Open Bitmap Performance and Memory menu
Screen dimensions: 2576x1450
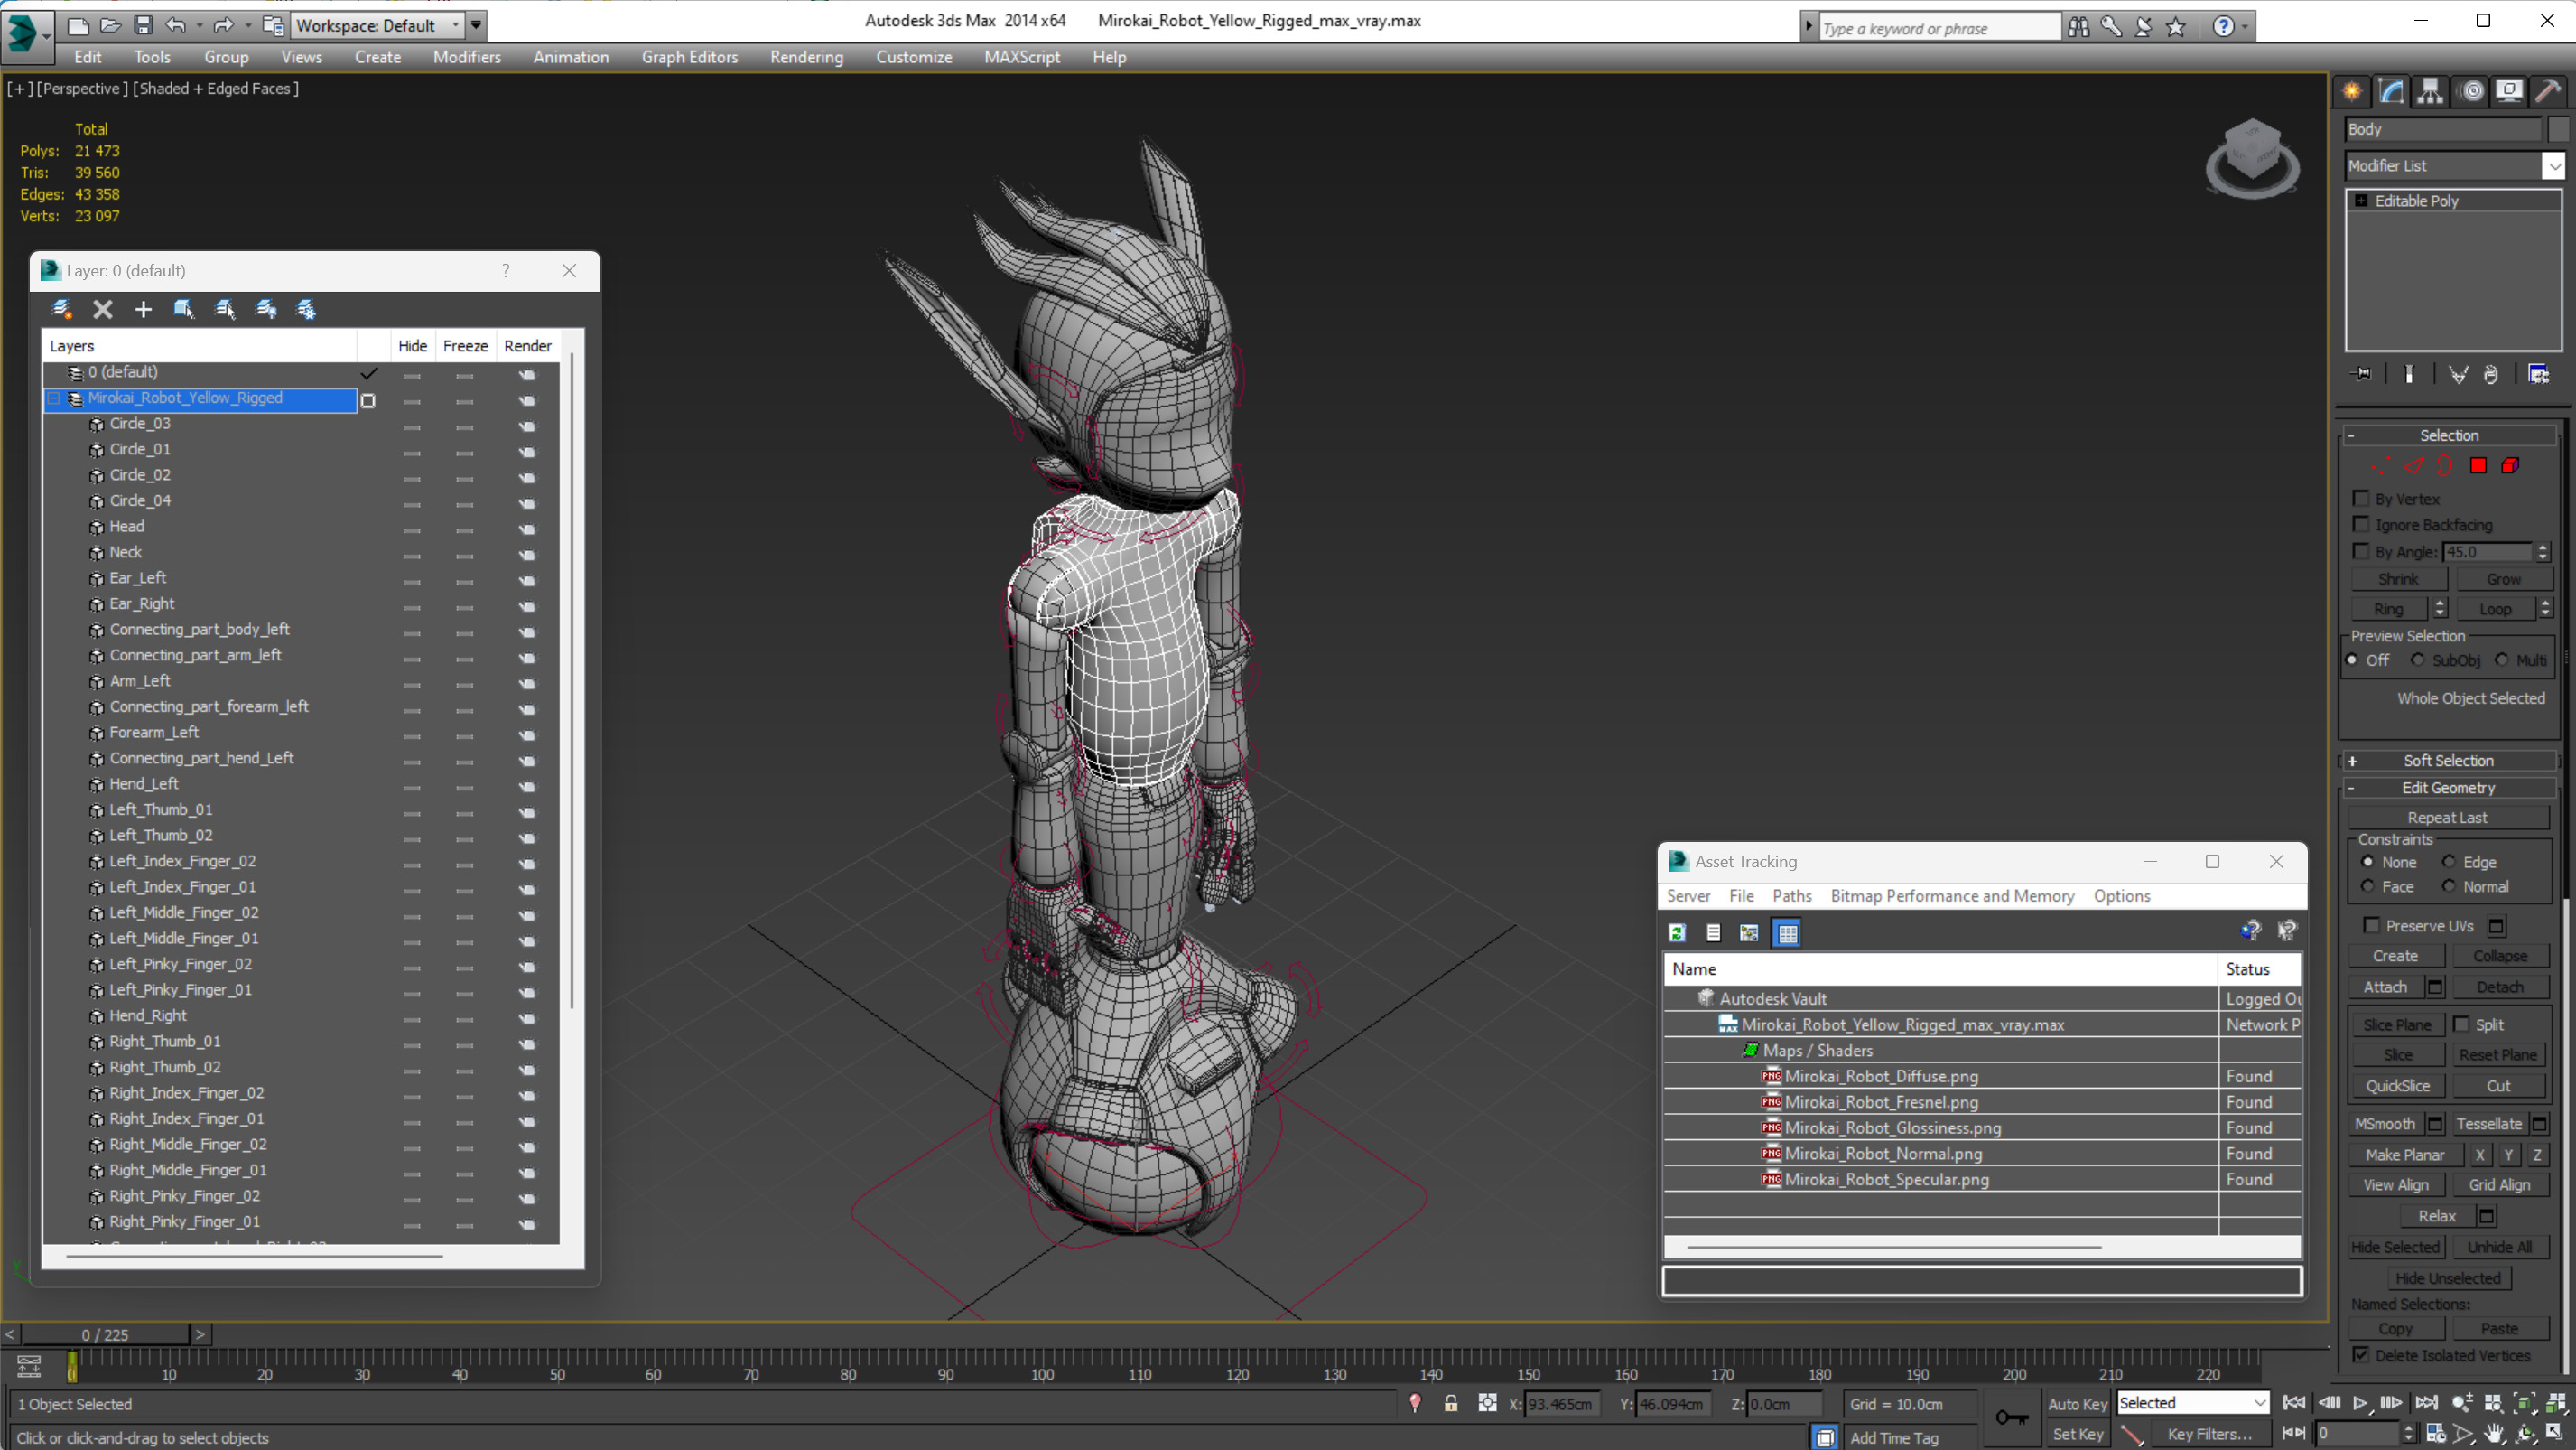tap(1952, 895)
